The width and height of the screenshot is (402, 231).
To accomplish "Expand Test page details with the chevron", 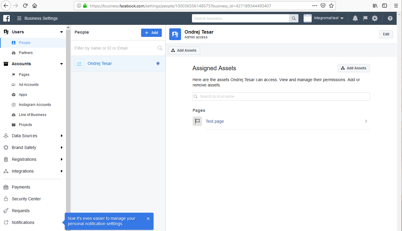I will tap(366, 121).
